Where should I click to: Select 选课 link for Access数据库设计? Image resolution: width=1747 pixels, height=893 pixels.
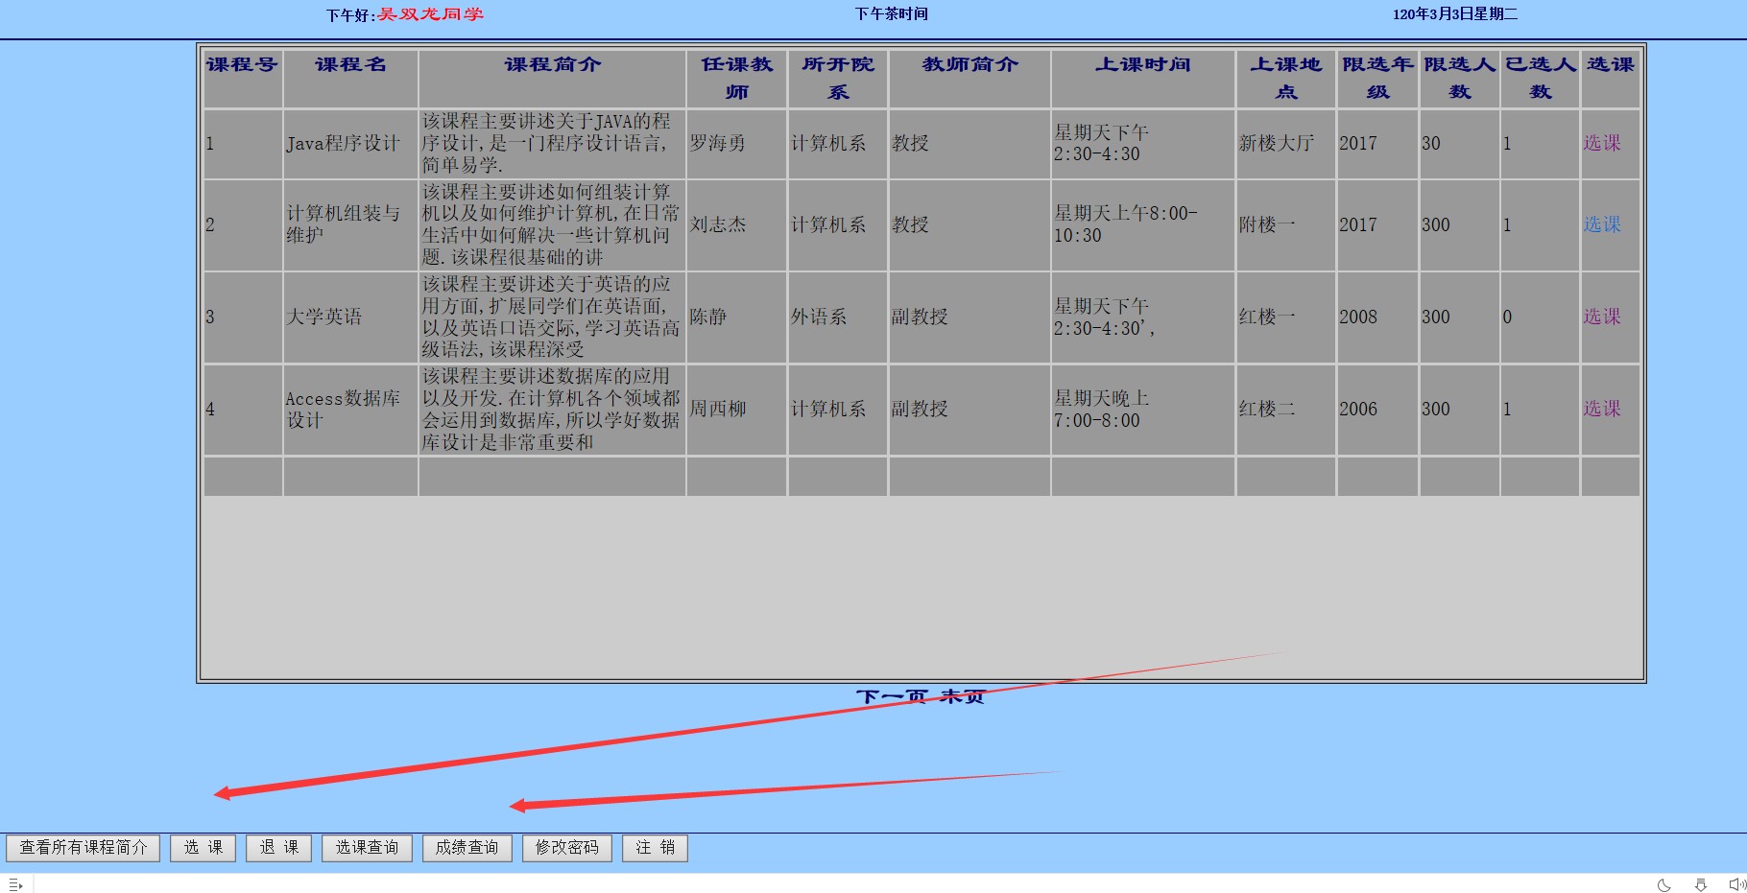point(1602,409)
